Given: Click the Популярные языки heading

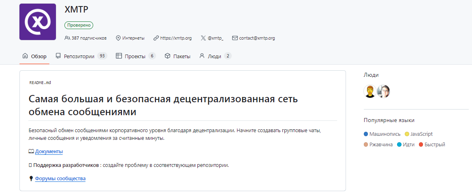Looking at the screenshot, I should click(389, 120).
